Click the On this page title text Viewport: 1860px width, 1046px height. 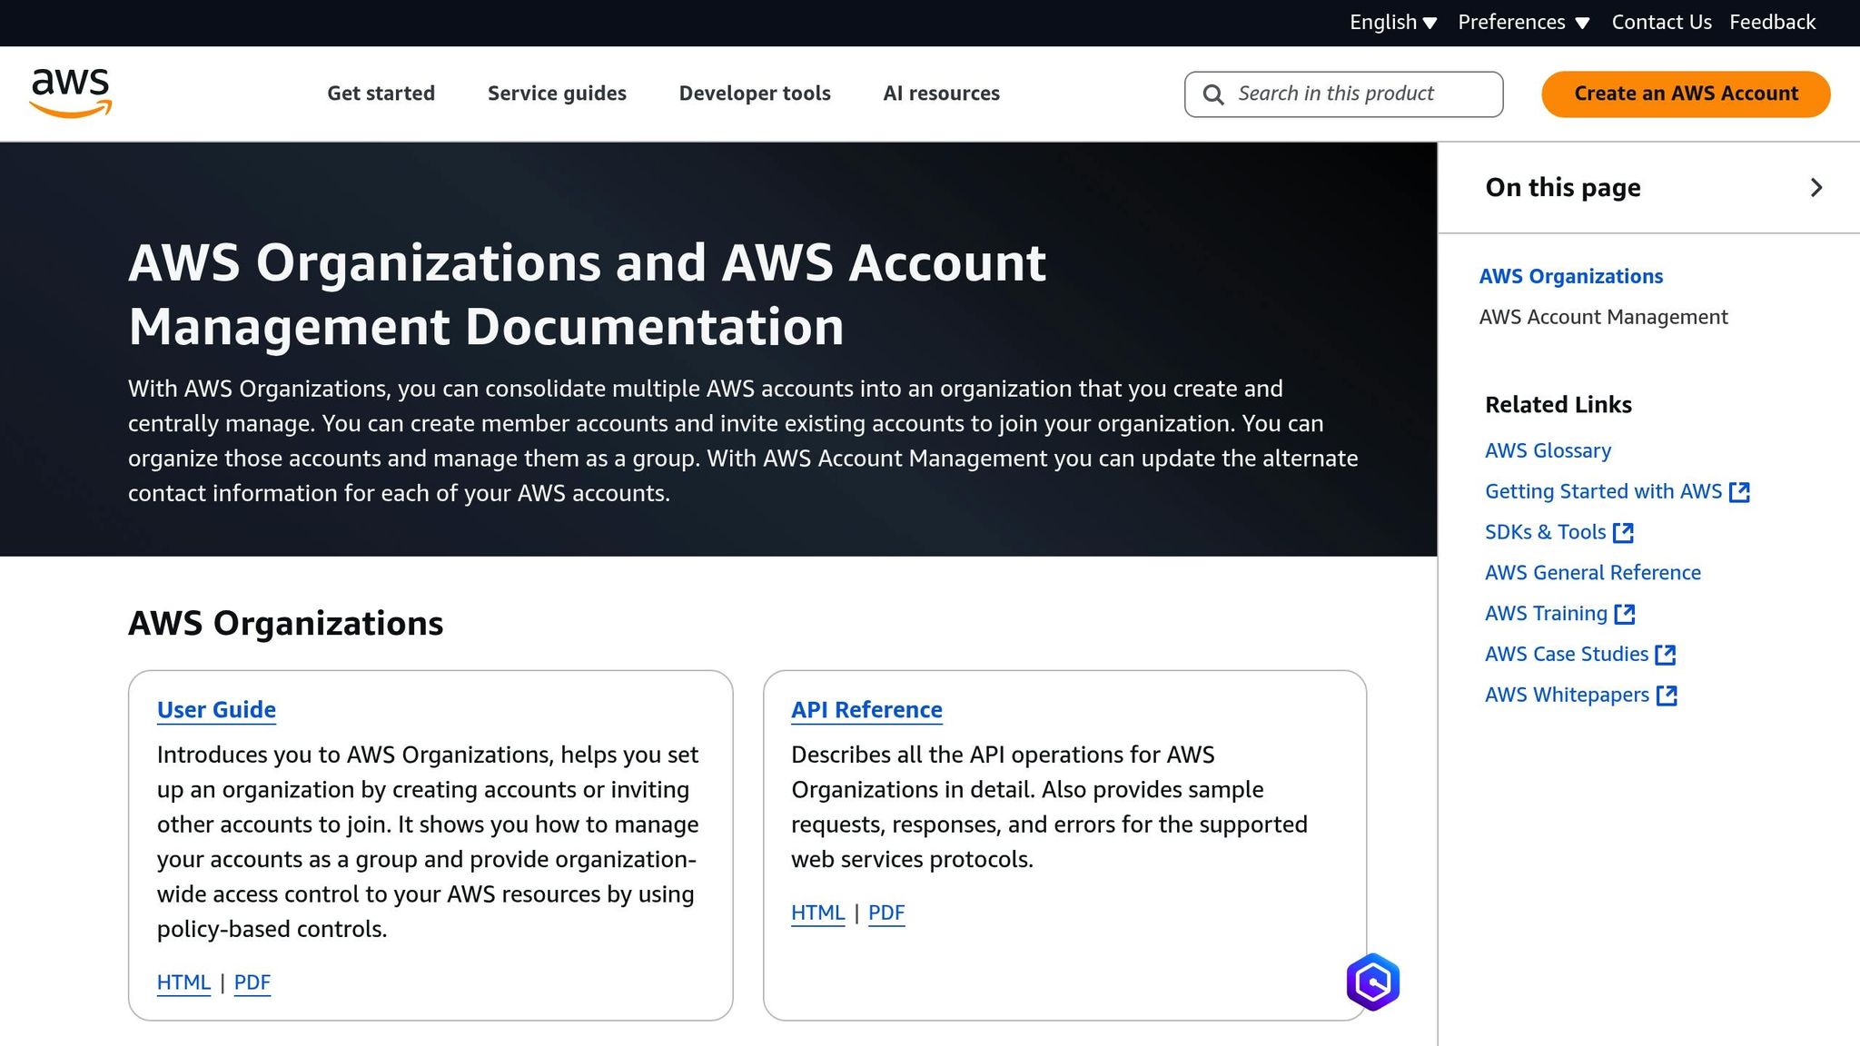1562,188
